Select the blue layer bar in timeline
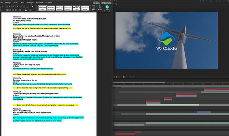 tap(204, 112)
